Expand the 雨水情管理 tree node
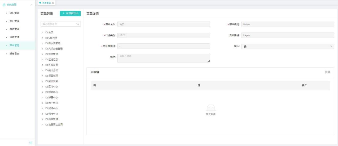This screenshot has height=146, width=338. (x=42, y=43)
